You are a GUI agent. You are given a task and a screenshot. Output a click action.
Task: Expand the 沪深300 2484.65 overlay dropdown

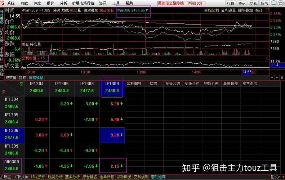click(x=147, y=10)
